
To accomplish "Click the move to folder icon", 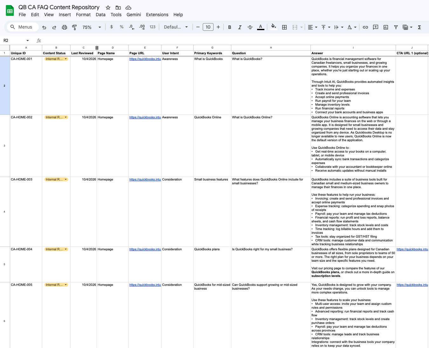I will click(118, 8).
